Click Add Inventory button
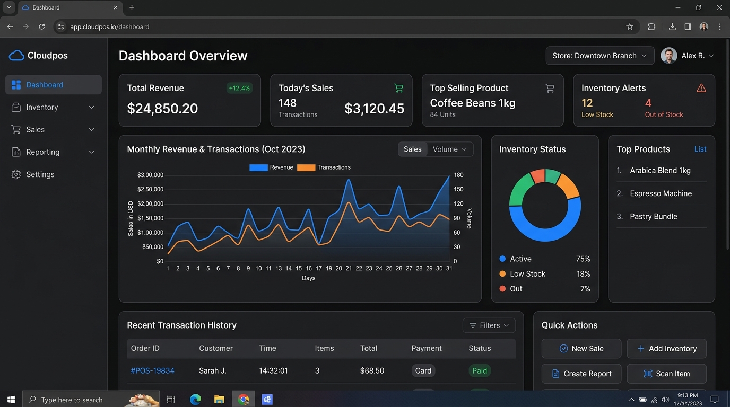This screenshot has height=407, width=730. tap(666, 348)
